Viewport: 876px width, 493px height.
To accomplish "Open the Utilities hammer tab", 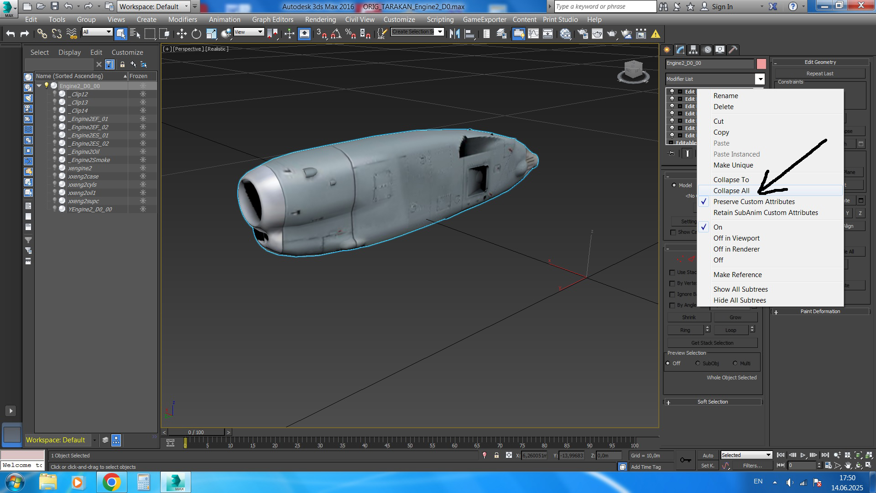I will point(733,50).
